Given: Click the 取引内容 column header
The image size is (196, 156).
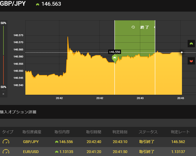Looking at the screenshot, I should click(62, 132).
